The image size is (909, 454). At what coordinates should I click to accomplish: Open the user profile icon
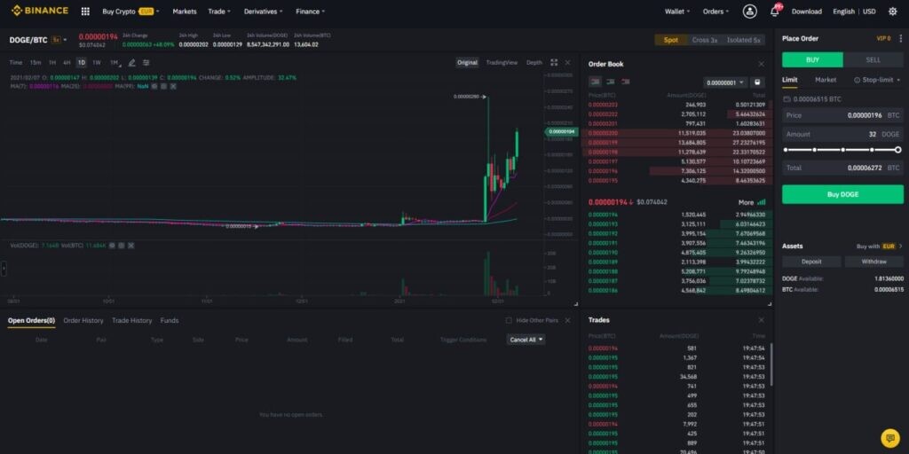[749, 12]
